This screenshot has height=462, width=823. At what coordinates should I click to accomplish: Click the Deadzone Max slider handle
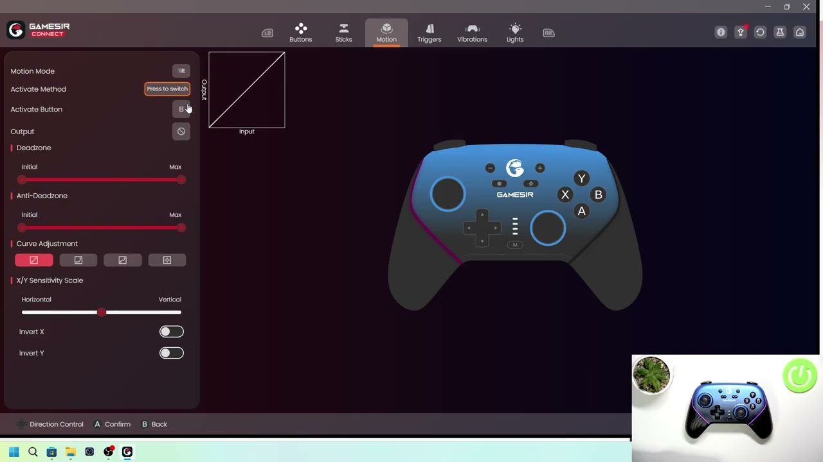click(181, 180)
